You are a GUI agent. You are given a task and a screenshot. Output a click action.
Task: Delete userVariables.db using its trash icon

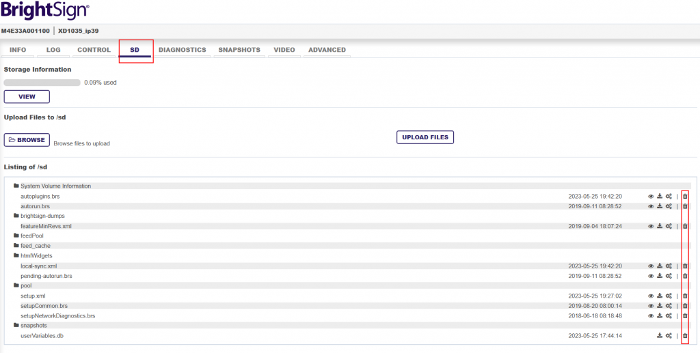pos(685,336)
